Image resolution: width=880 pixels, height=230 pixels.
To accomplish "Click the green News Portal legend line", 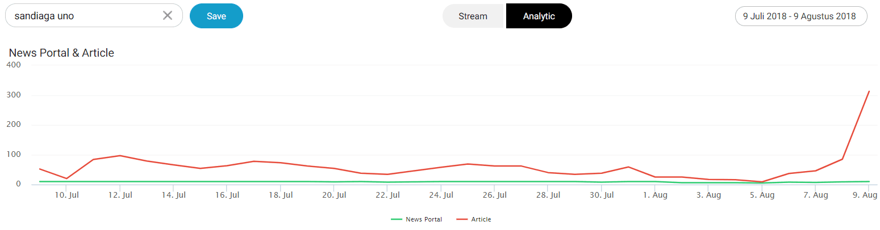I will (x=397, y=219).
